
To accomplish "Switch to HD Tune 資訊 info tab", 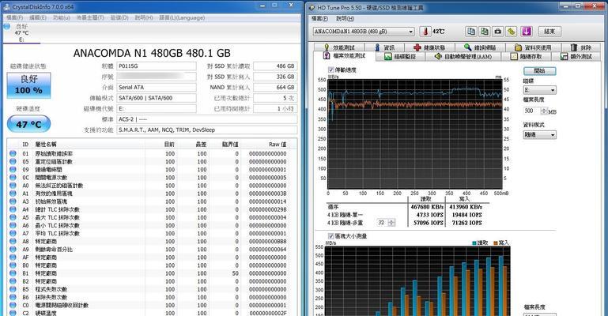I will click(x=385, y=47).
